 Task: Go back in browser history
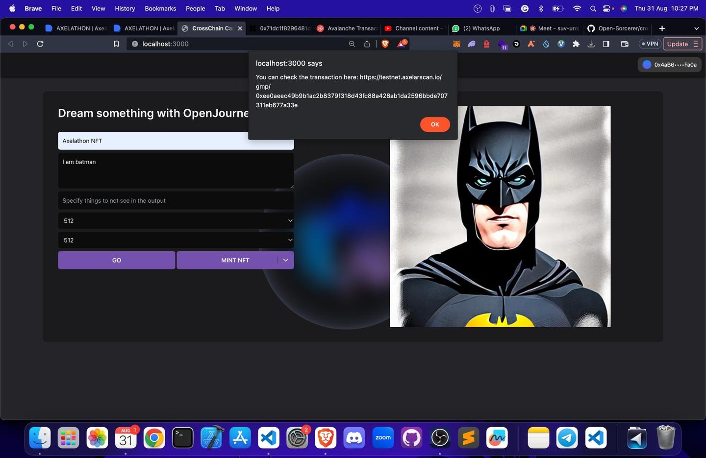[x=10, y=44]
